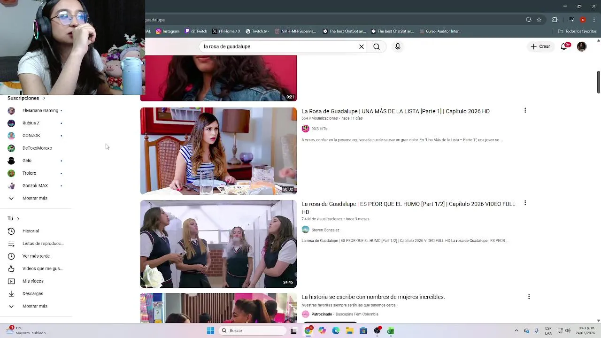Open Microsoft Store from the taskbar

363,330
